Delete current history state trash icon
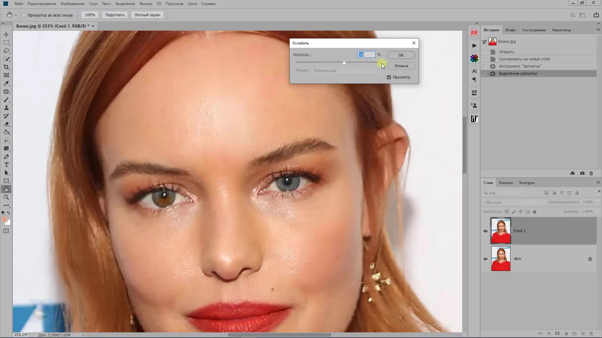 point(592,173)
